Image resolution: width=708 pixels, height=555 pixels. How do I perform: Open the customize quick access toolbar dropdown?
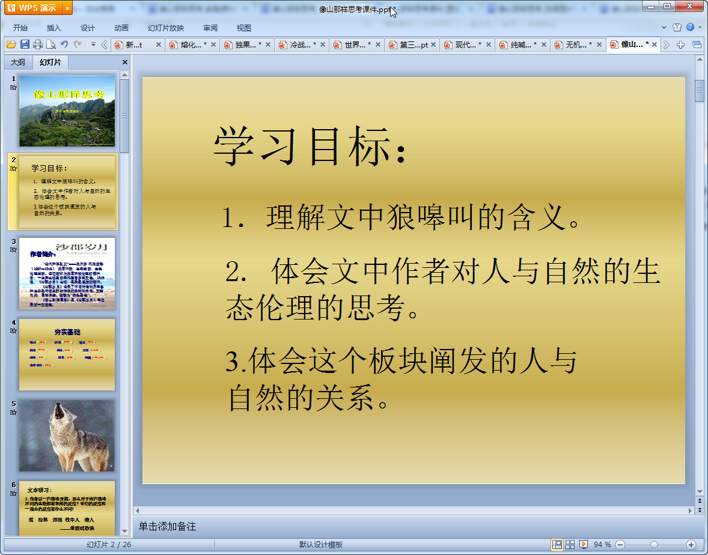(x=93, y=44)
